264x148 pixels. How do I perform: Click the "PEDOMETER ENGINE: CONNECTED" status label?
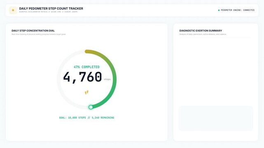(x=238, y=10)
